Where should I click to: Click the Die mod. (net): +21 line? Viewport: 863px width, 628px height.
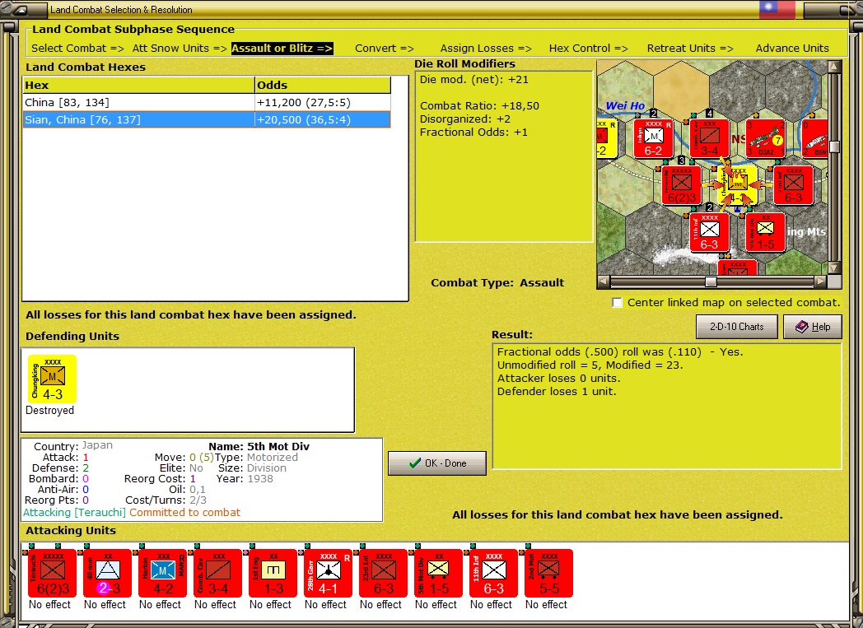click(473, 79)
